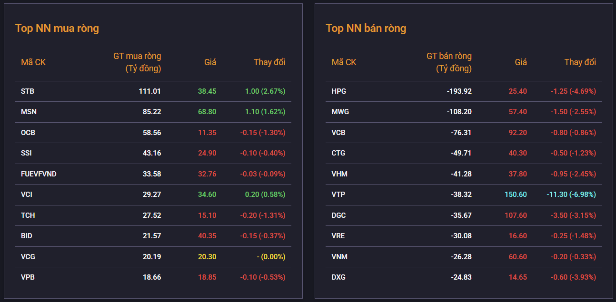Click the DXG stock code
Screen dimensions: 616x302
338,277
